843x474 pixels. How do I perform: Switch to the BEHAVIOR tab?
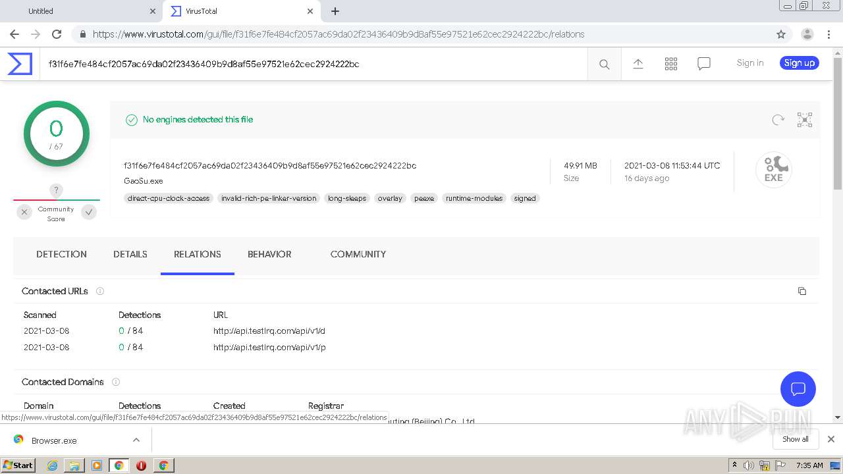coord(269,254)
